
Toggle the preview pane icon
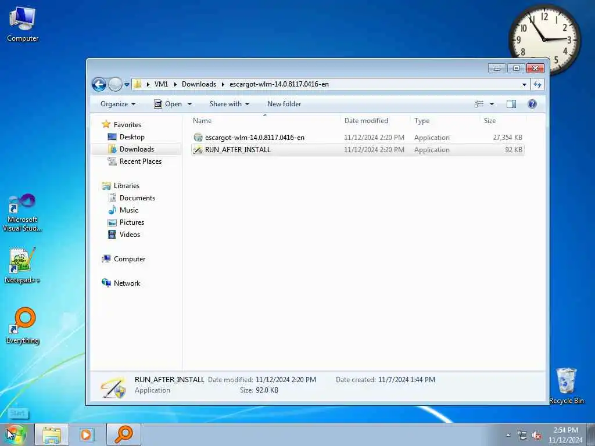point(511,104)
